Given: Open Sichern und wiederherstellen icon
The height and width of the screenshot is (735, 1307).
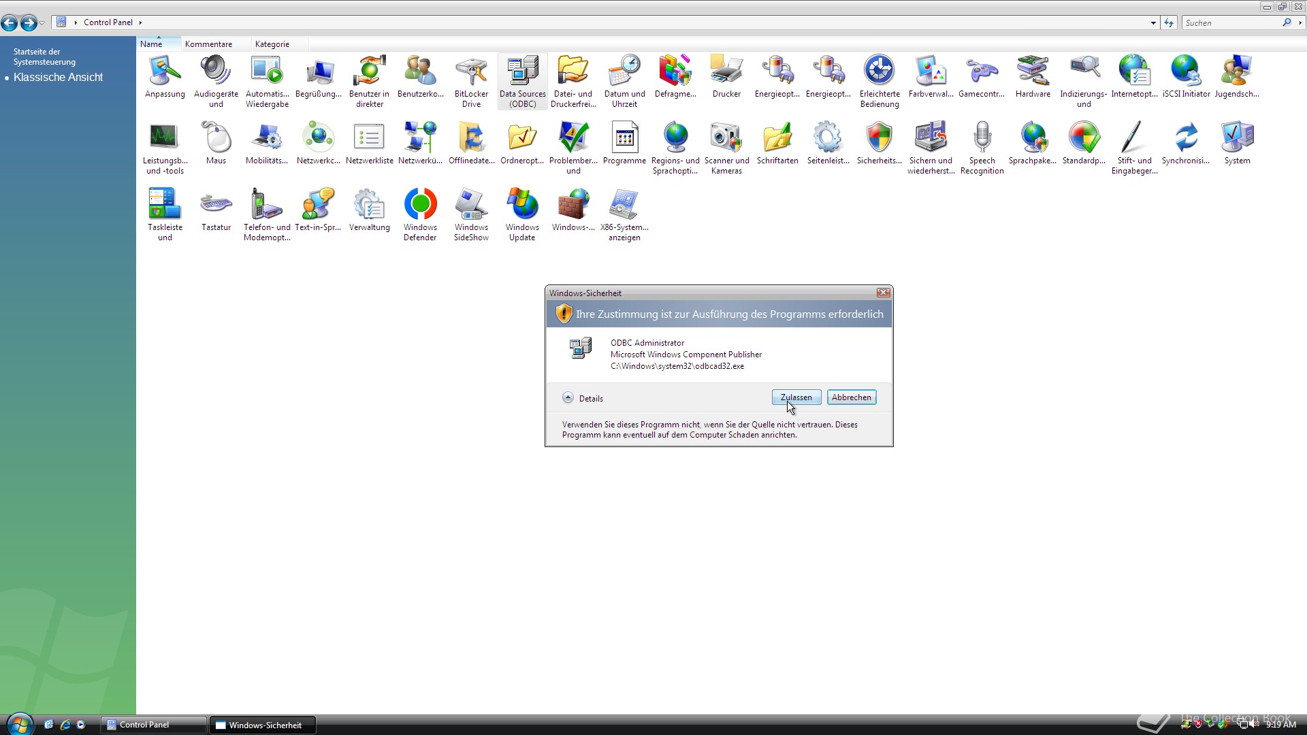Looking at the screenshot, I should (x=931, y=148).
